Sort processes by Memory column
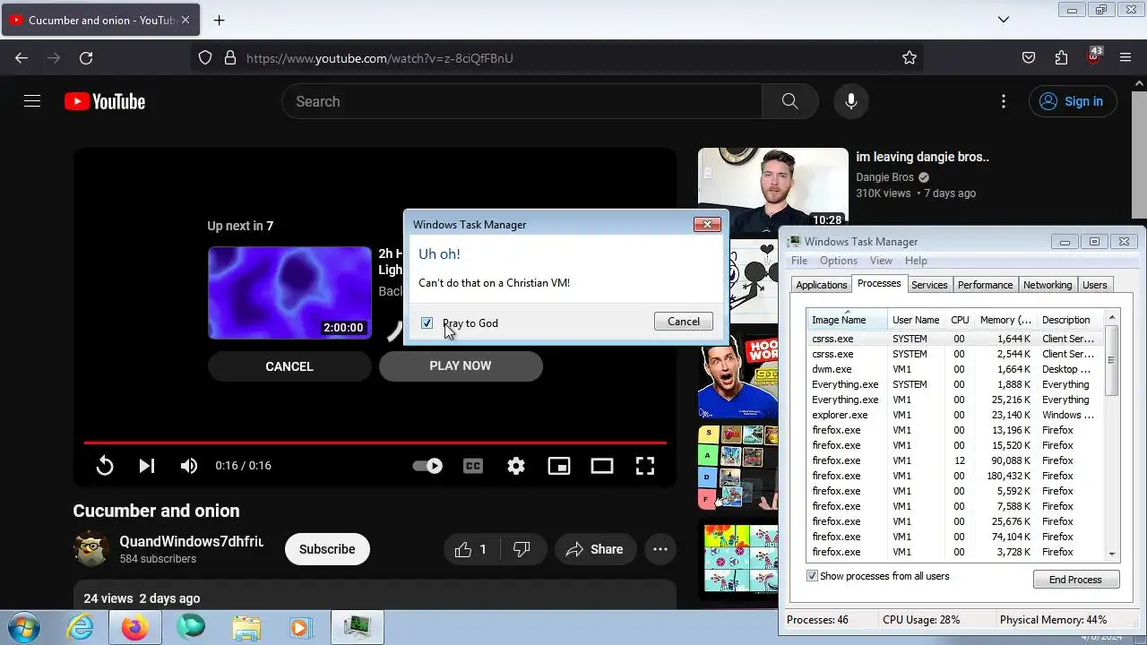Image resolution: width=1147 pixels, height=645 pixels. pyautogui.click(x=1005, y=320)
